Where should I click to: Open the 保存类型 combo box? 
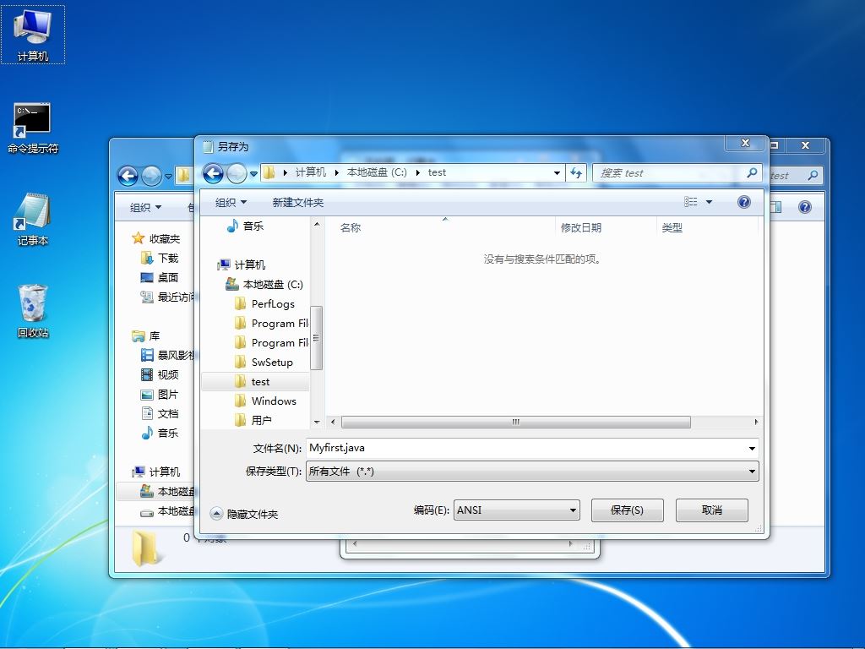coord(532,472)
